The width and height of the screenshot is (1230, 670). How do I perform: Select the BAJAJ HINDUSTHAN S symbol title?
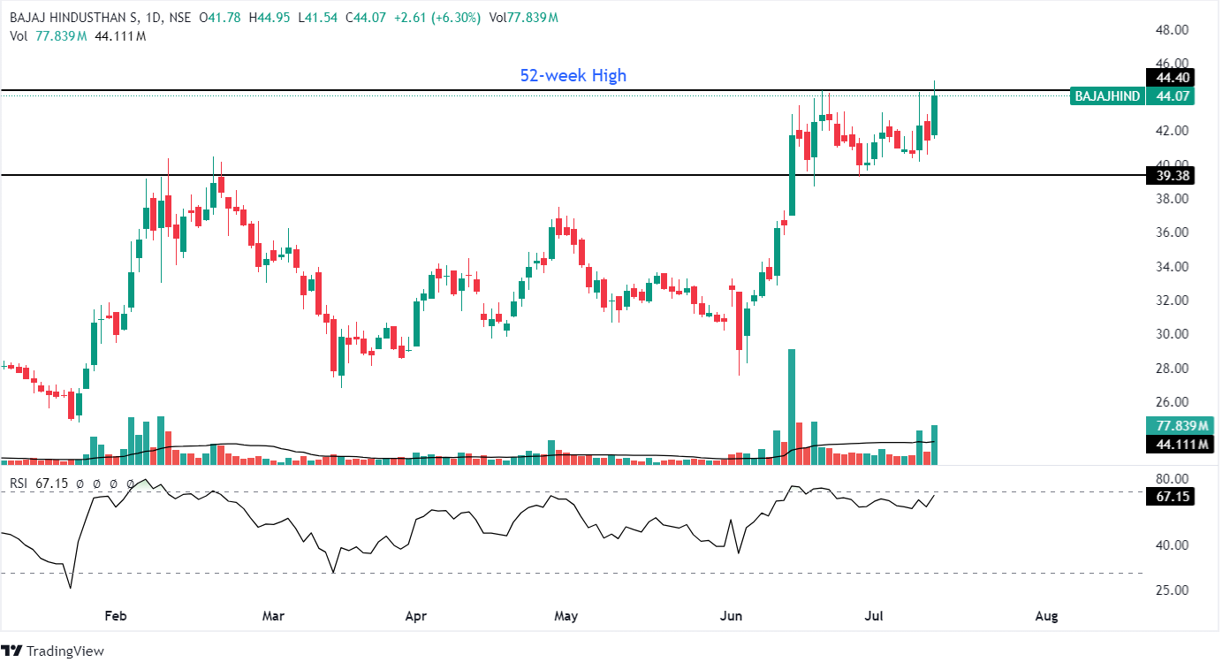click(x=77, y=18)
